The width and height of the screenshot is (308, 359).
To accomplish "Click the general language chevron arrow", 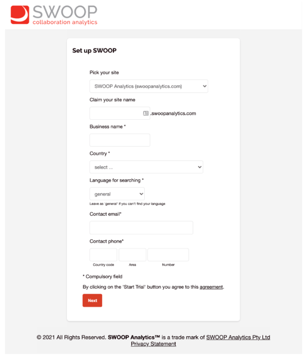I will tap(141, 194).
